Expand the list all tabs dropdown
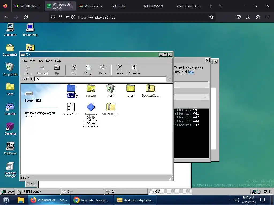The image size is (274, 205). click(221, 6)
